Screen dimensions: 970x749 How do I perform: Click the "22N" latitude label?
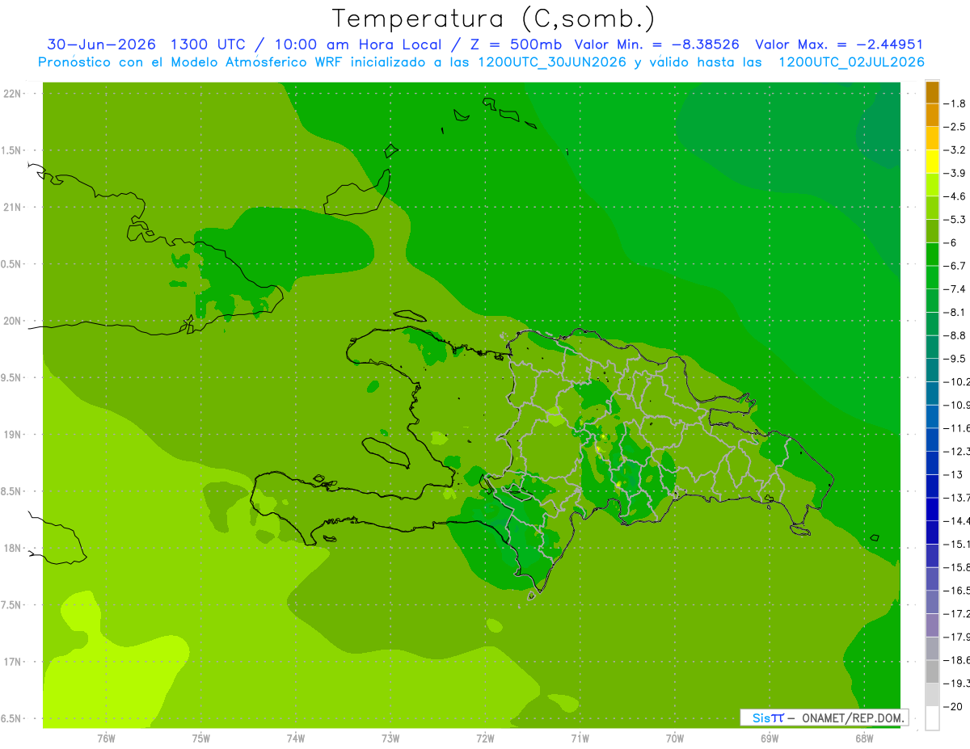click(12, 94)
